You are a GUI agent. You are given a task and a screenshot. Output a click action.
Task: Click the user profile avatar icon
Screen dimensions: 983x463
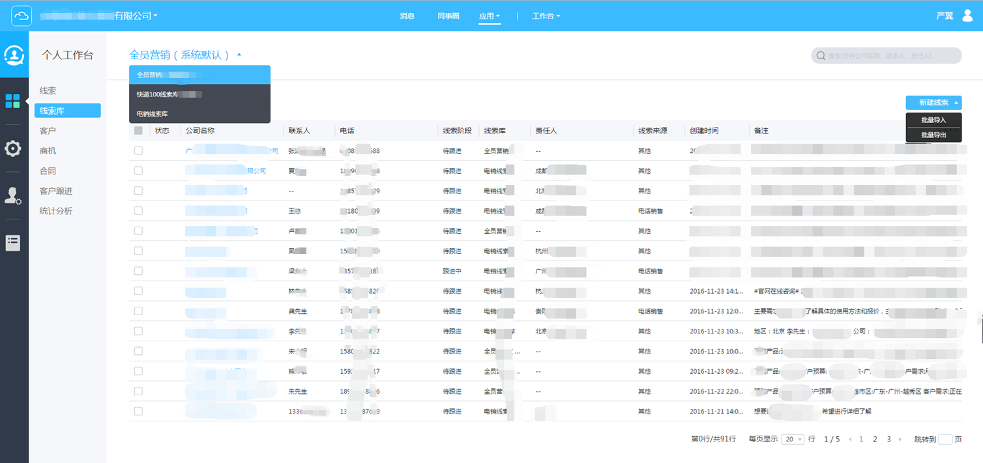pos(967,16)
